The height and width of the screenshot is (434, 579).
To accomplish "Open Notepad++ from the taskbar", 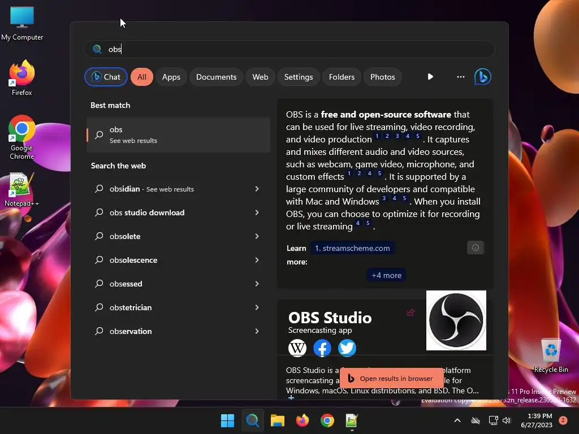I will pos(352,420).
